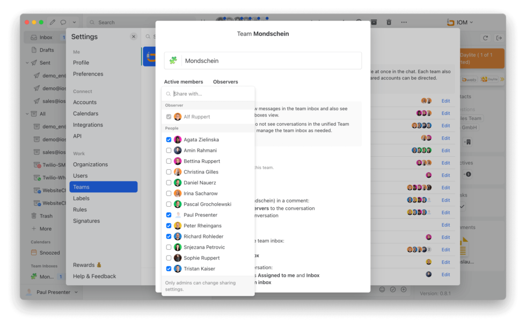Open the IOM account dropdown
526x326 pixels.
coord(460,22)
